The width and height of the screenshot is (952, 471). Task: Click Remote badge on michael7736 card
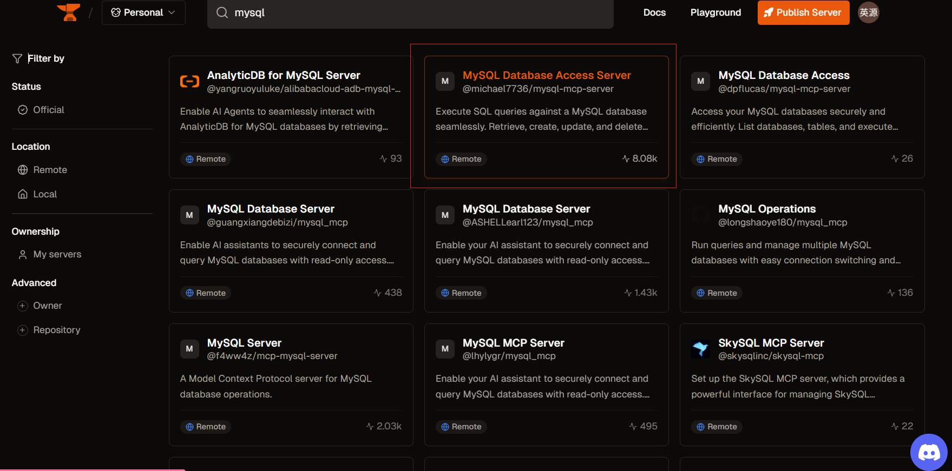click(461, 159)
